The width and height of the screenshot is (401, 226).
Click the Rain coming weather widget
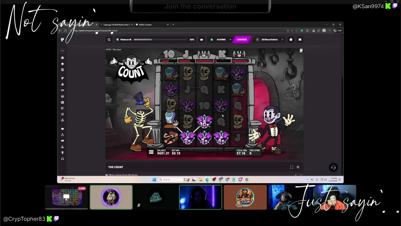[68, 179]
